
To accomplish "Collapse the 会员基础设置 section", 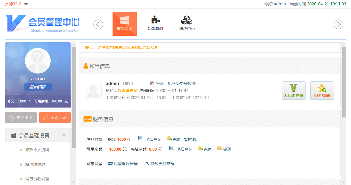I will (x=64, y=135).
